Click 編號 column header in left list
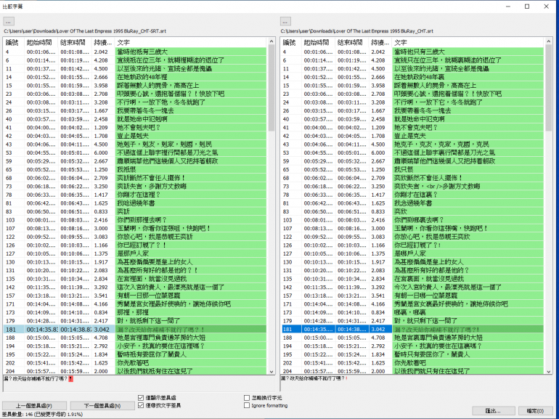 (14, 42)
